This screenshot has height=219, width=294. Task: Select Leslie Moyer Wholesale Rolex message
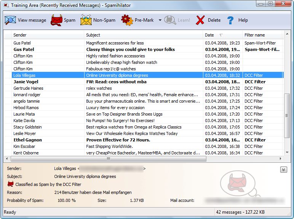144,133
